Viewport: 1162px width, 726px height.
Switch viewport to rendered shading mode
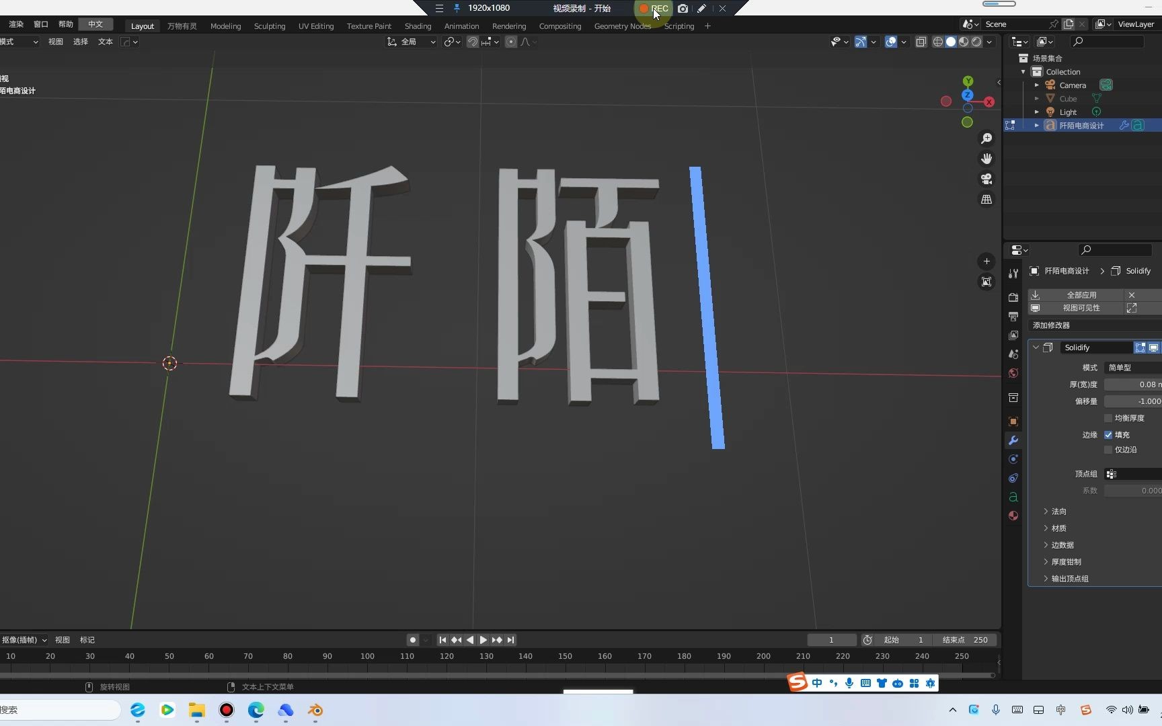coord(976,42)
